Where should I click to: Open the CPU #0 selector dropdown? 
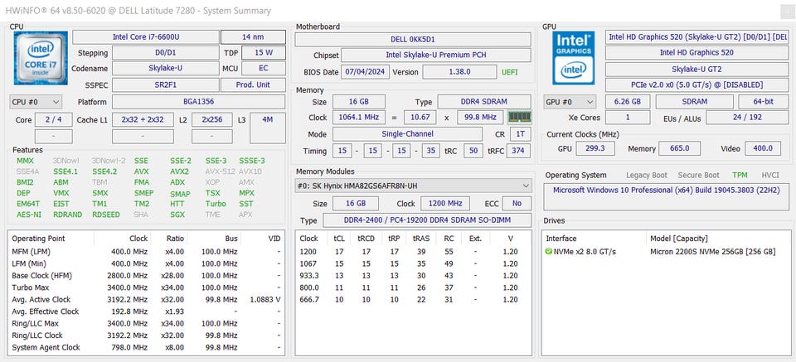[36, 102]
